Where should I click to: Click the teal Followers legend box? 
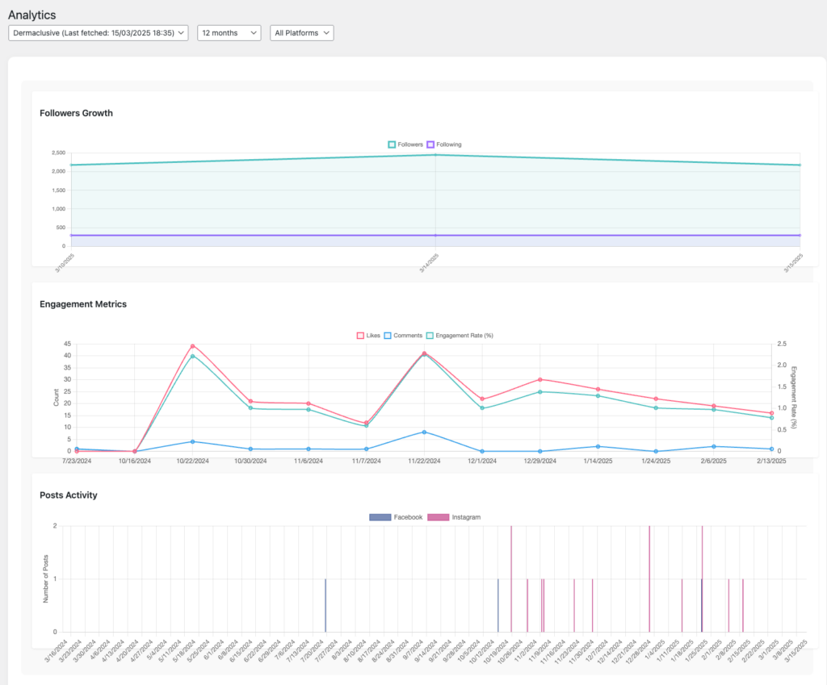392,144
